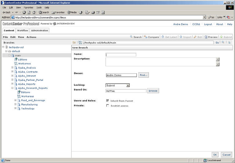Open the Content tab
This screenshot has height=163, width=235.
coord(9,30)
